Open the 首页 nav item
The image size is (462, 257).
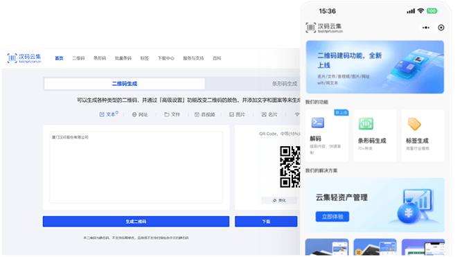(59, 58)
